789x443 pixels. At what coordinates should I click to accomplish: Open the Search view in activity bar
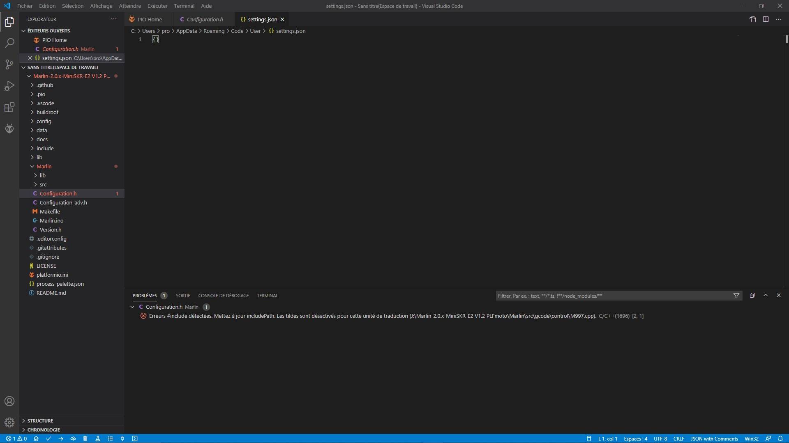click(x=9, y=43)
